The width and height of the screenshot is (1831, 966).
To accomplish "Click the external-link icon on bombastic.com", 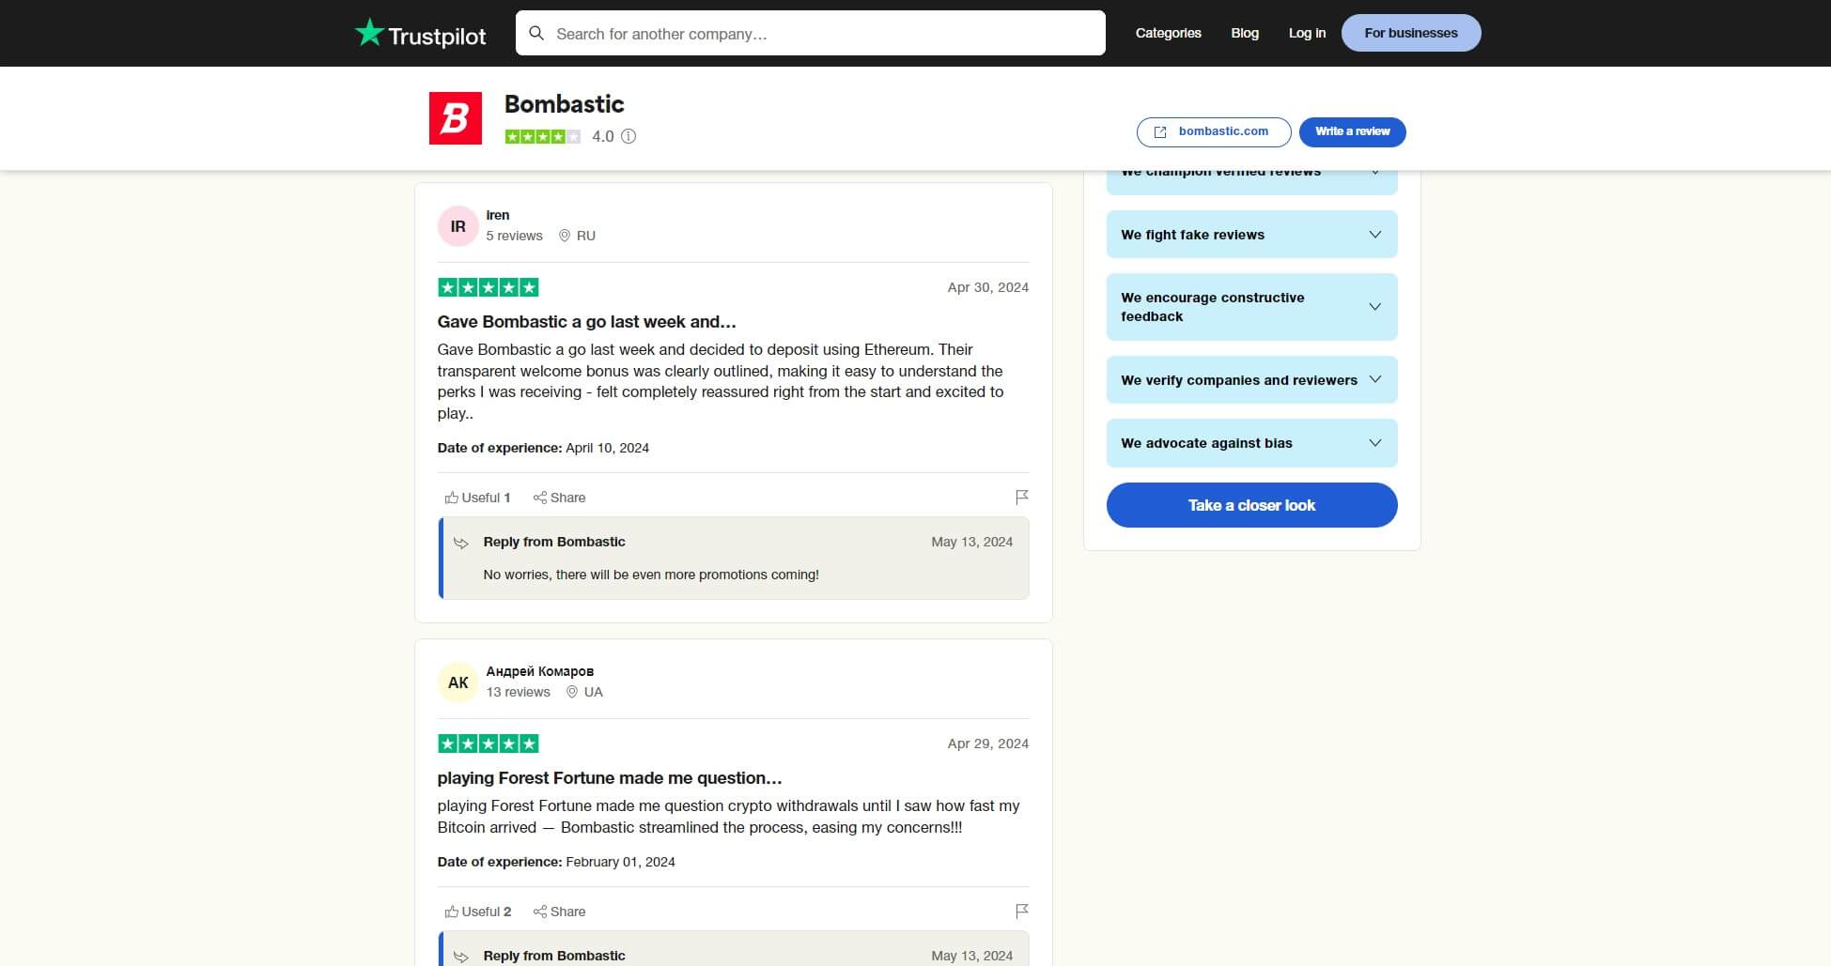I will pos(1160,131).
